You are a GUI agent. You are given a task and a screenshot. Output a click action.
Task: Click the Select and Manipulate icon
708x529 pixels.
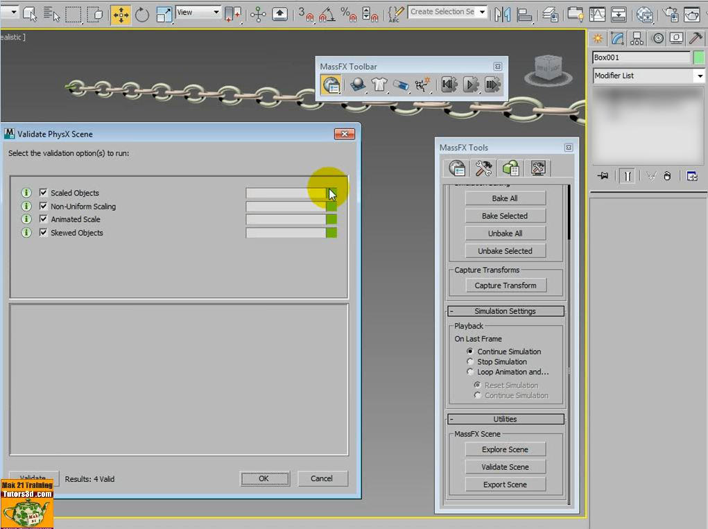(258, 14)
